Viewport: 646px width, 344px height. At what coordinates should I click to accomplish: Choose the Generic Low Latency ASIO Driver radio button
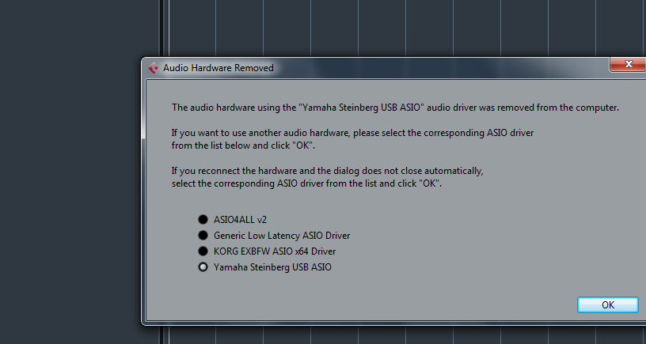tap(203, 236)
